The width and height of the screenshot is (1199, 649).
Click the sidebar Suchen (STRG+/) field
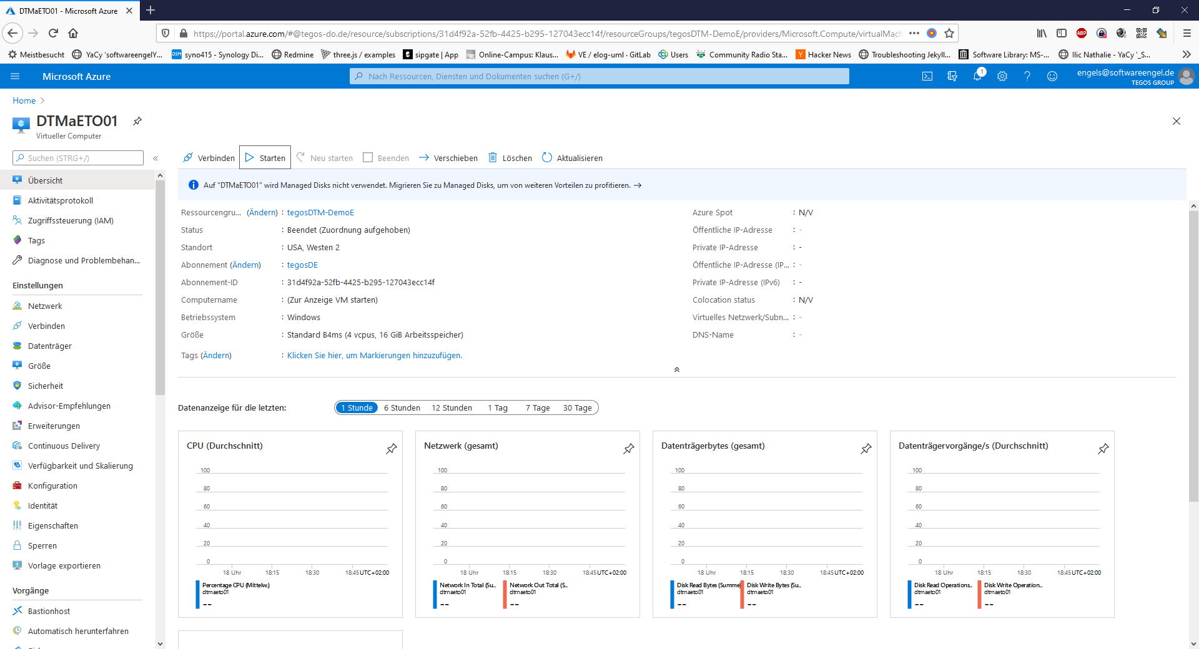[78, 158]
